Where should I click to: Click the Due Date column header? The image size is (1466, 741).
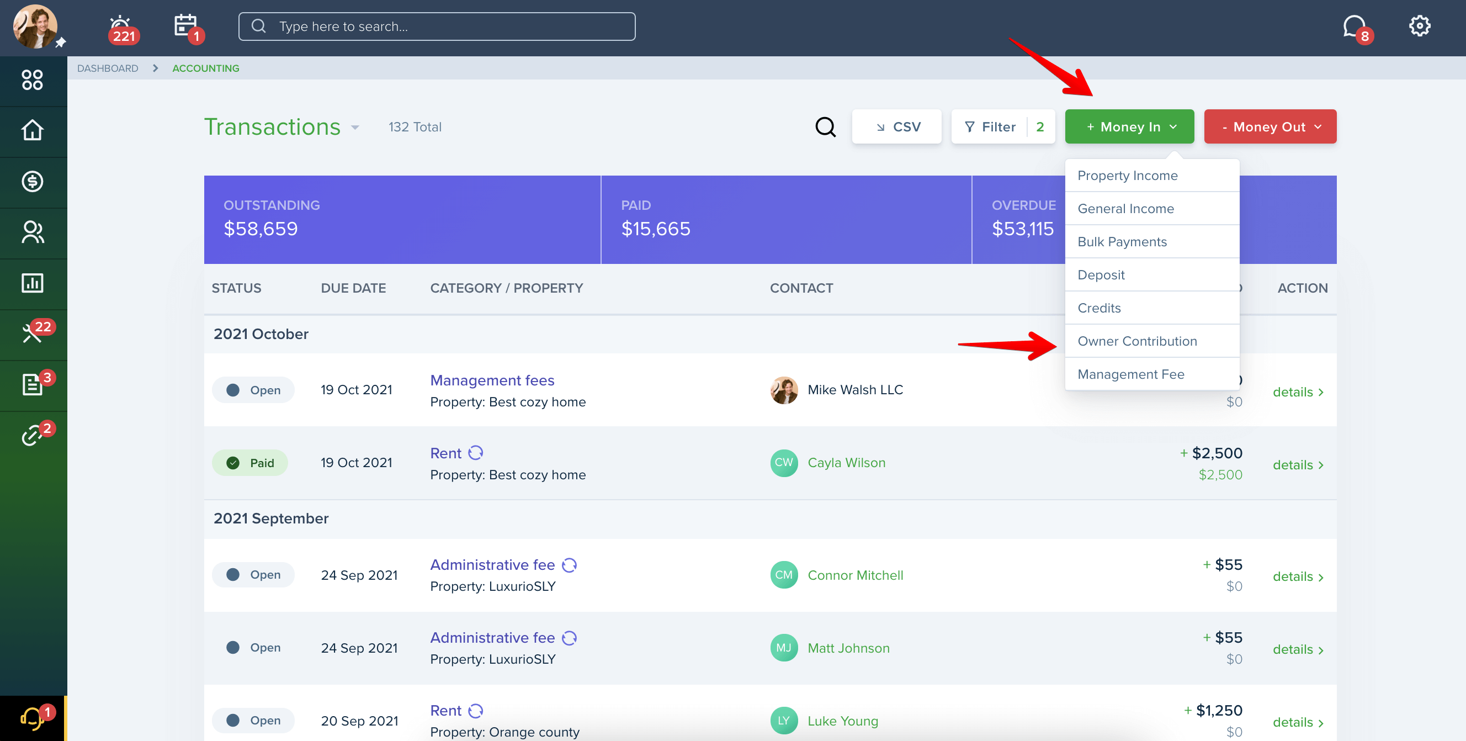click(x=353, y=288)
